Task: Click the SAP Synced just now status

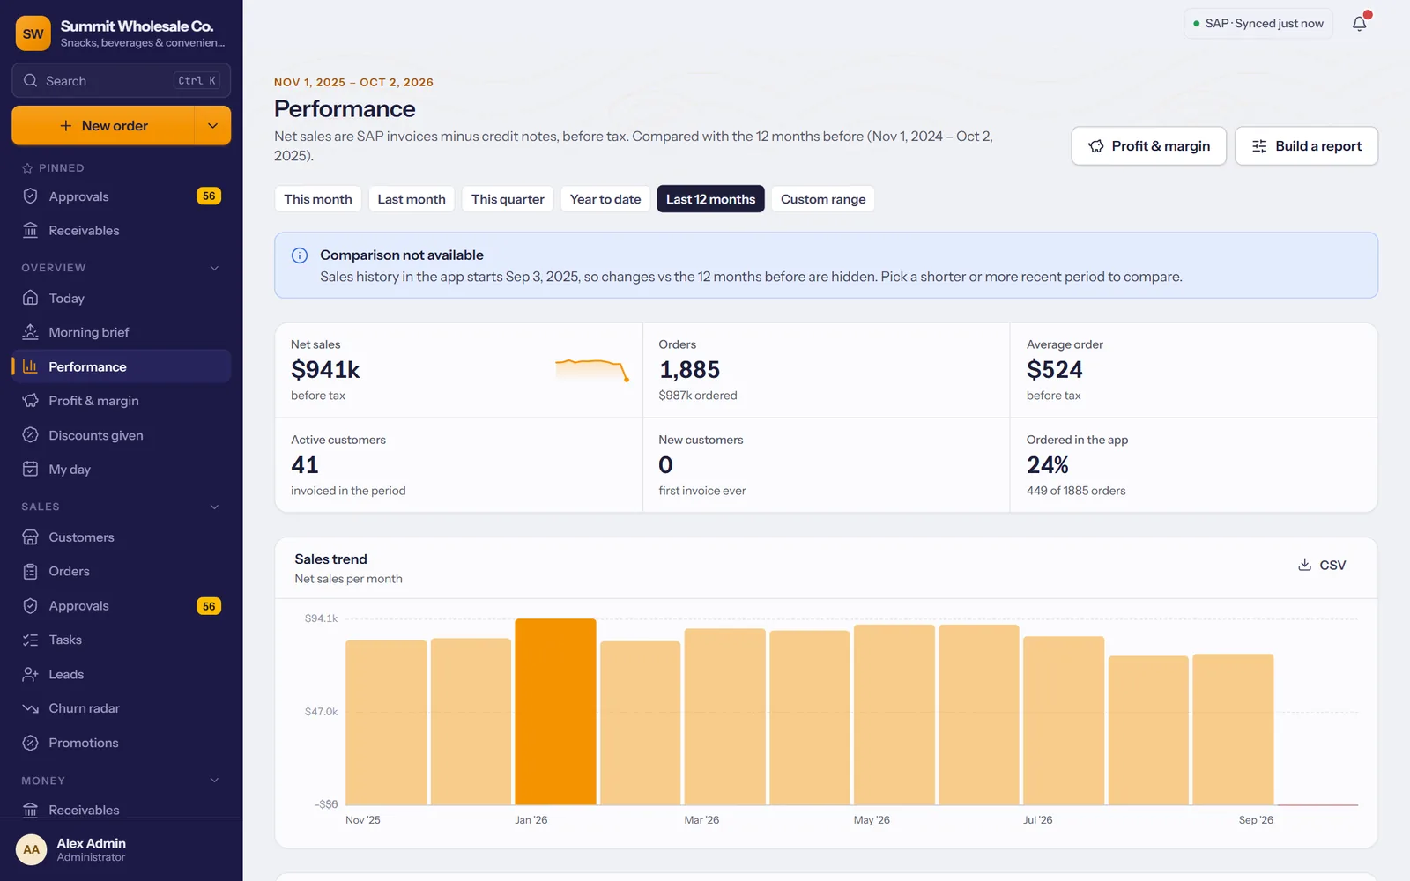Action: pos(1258,24)
